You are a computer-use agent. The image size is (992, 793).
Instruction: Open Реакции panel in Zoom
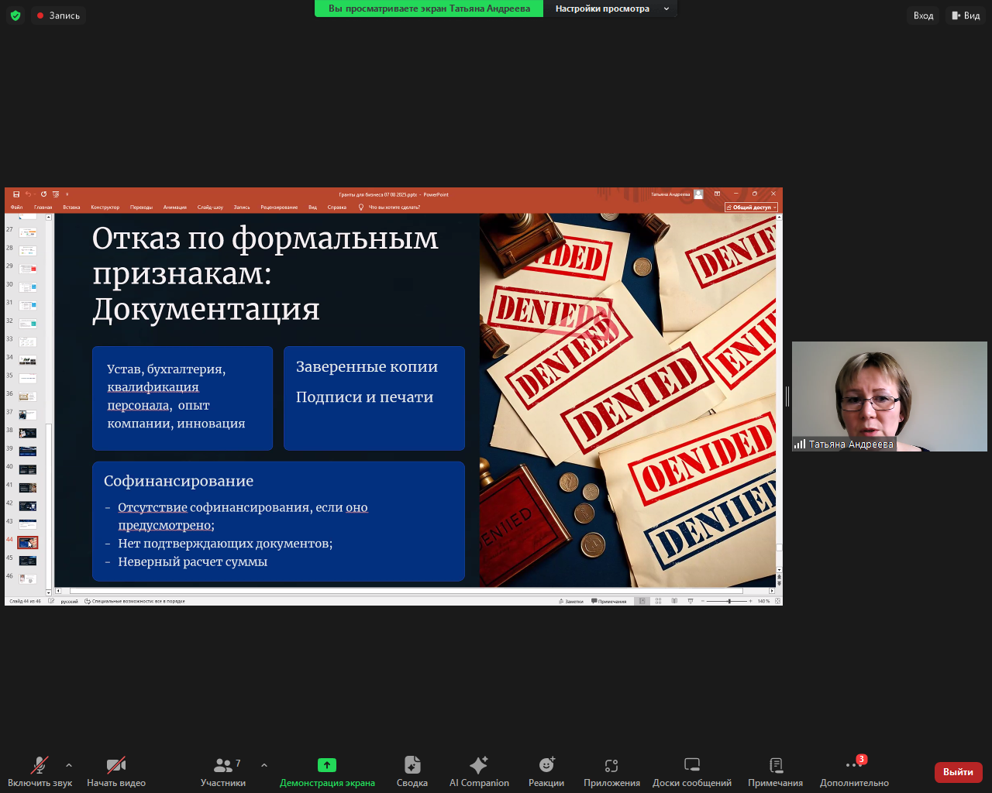(546, 771)
